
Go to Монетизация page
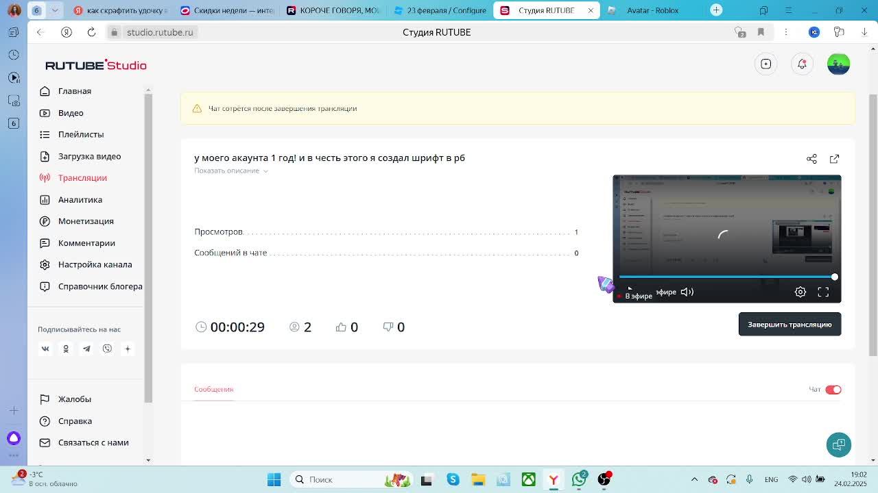tap(86, 221)
